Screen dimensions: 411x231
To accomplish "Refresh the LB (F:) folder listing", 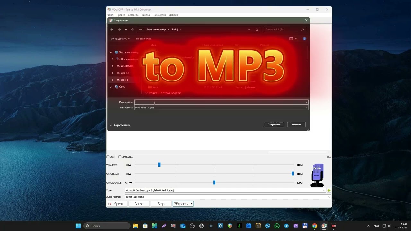I will point(257,30).
